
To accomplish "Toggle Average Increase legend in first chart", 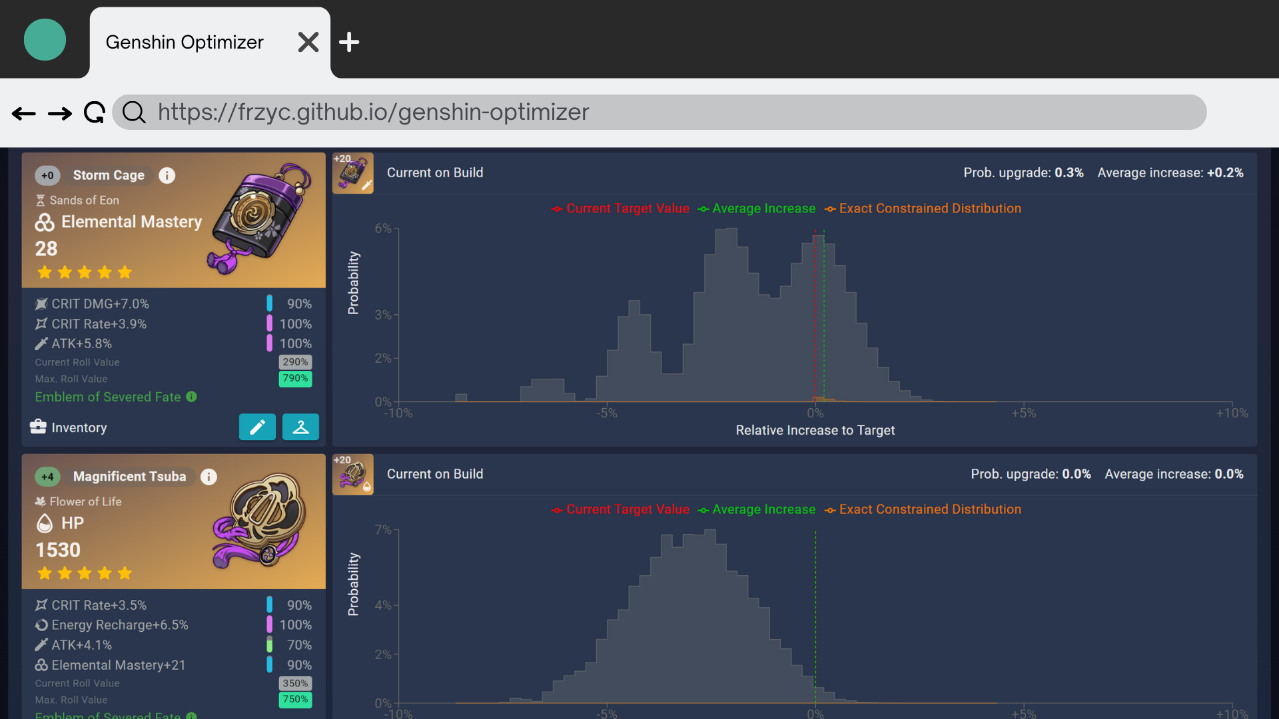I will point(757,208).
